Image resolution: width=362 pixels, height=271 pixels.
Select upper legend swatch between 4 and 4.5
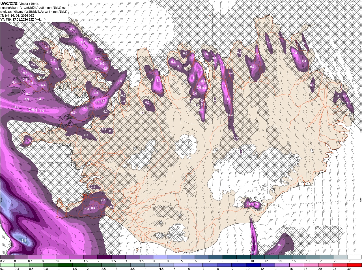click(160, 257)
